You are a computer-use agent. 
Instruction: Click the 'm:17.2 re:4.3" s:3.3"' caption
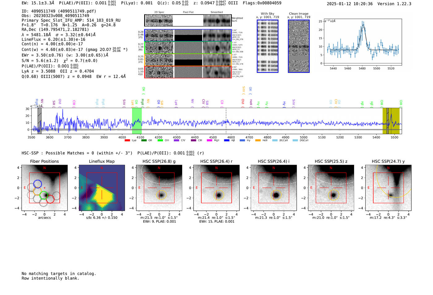point(388,218)
